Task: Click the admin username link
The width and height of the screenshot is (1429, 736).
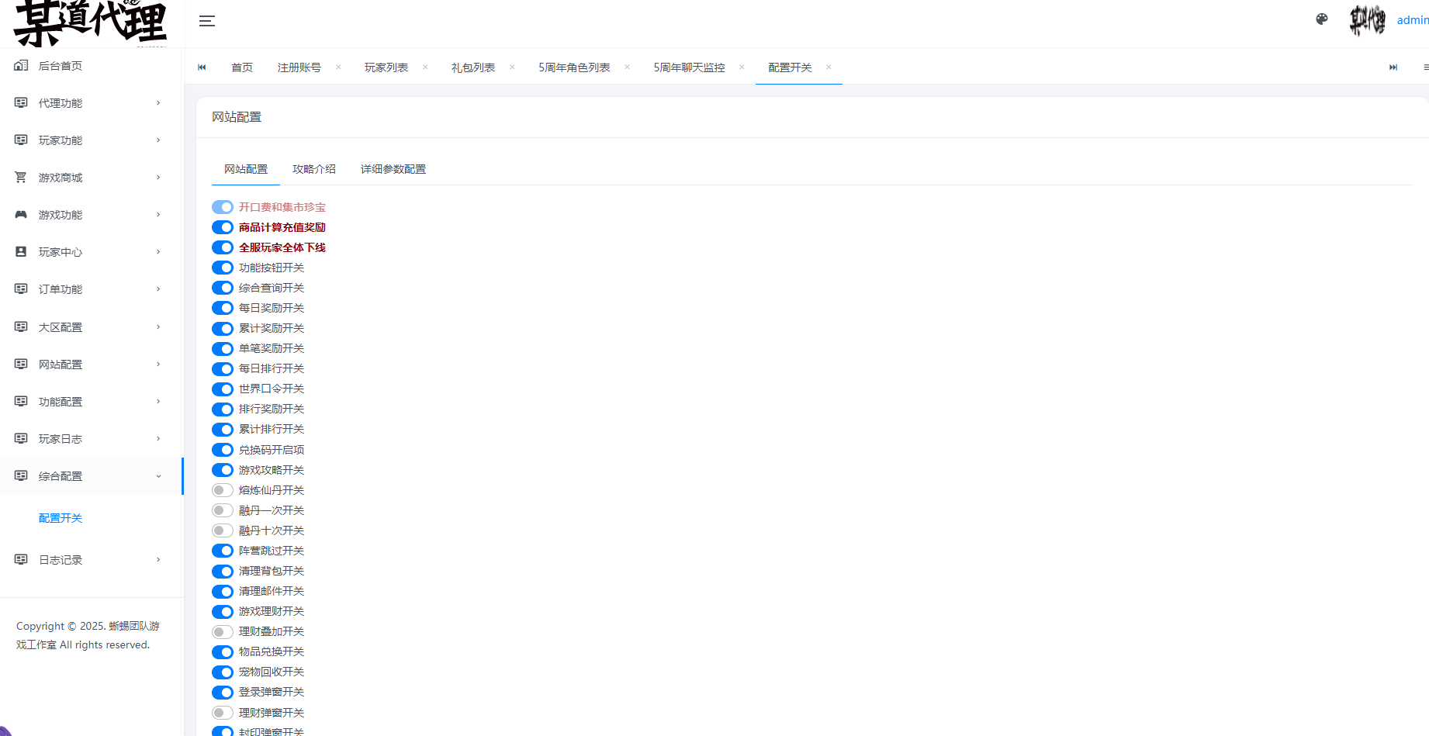Action: tap(1412, 20)
